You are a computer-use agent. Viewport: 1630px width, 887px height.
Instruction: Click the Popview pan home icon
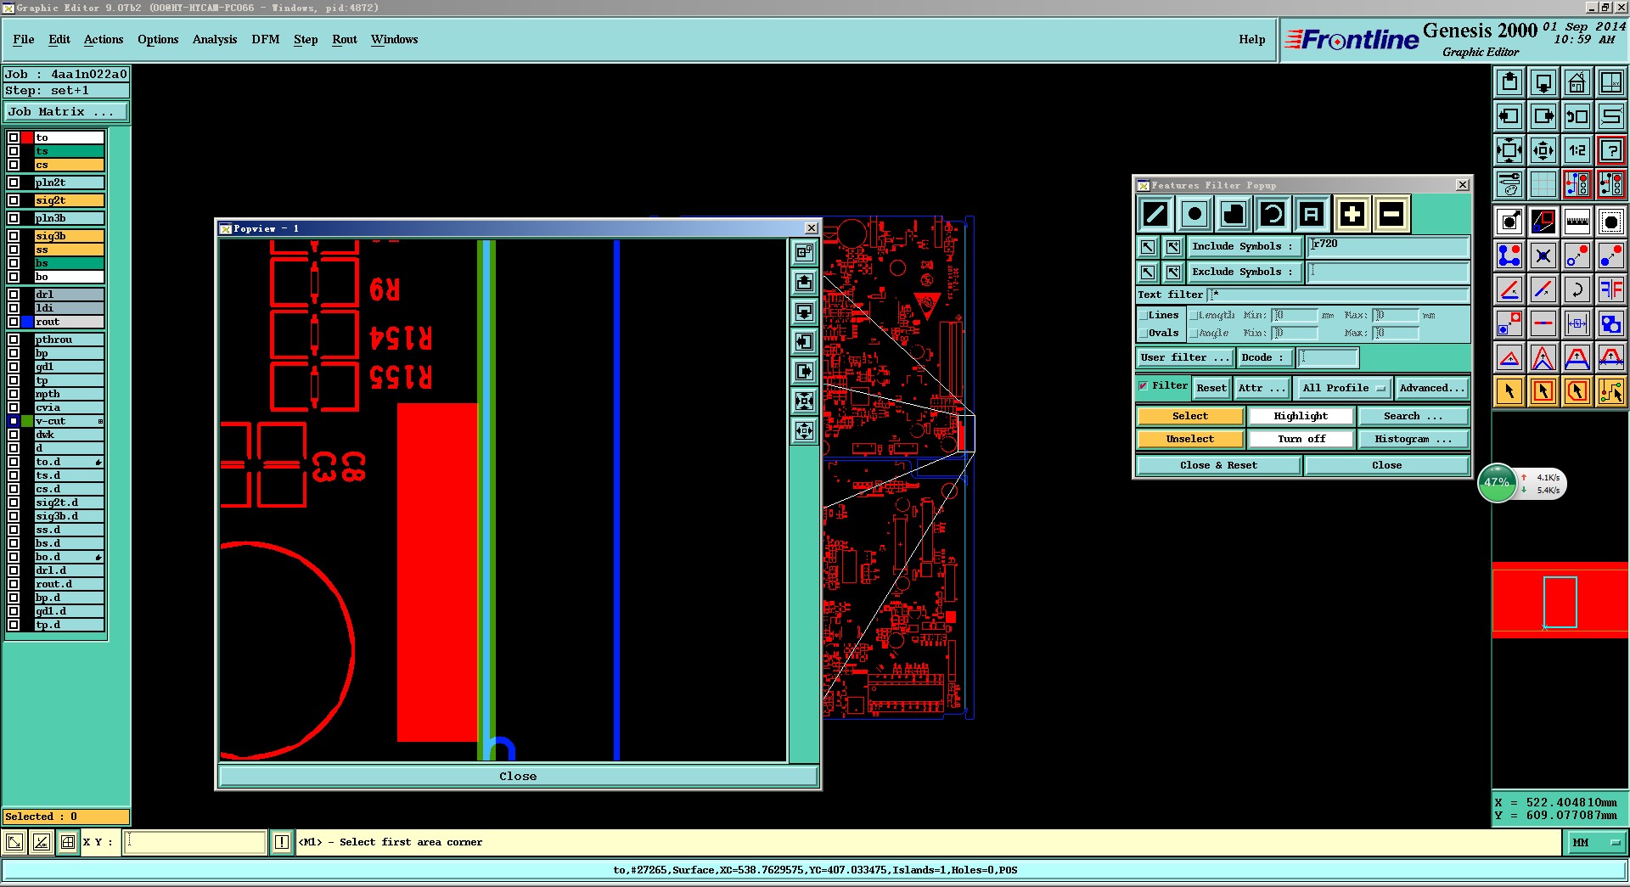805,252
